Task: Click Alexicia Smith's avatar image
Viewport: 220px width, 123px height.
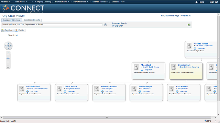Action: (x=22, y=89)
